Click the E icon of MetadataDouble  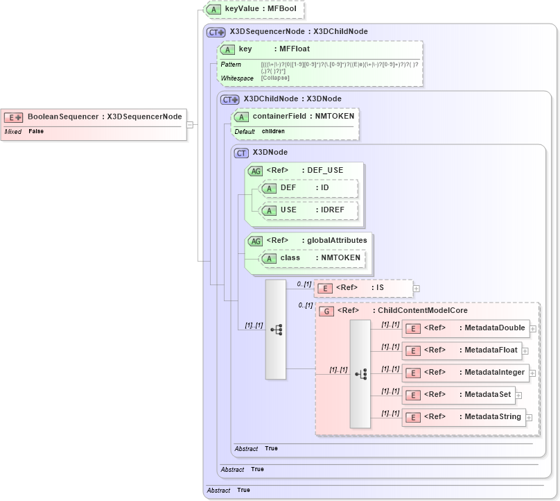point(413,329)
